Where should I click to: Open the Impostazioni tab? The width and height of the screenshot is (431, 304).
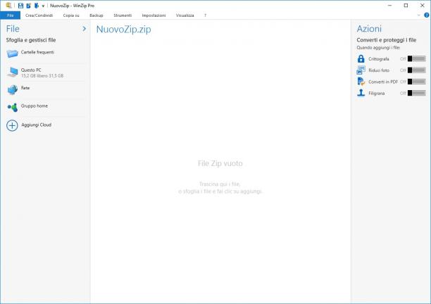(x=154, y=15)
